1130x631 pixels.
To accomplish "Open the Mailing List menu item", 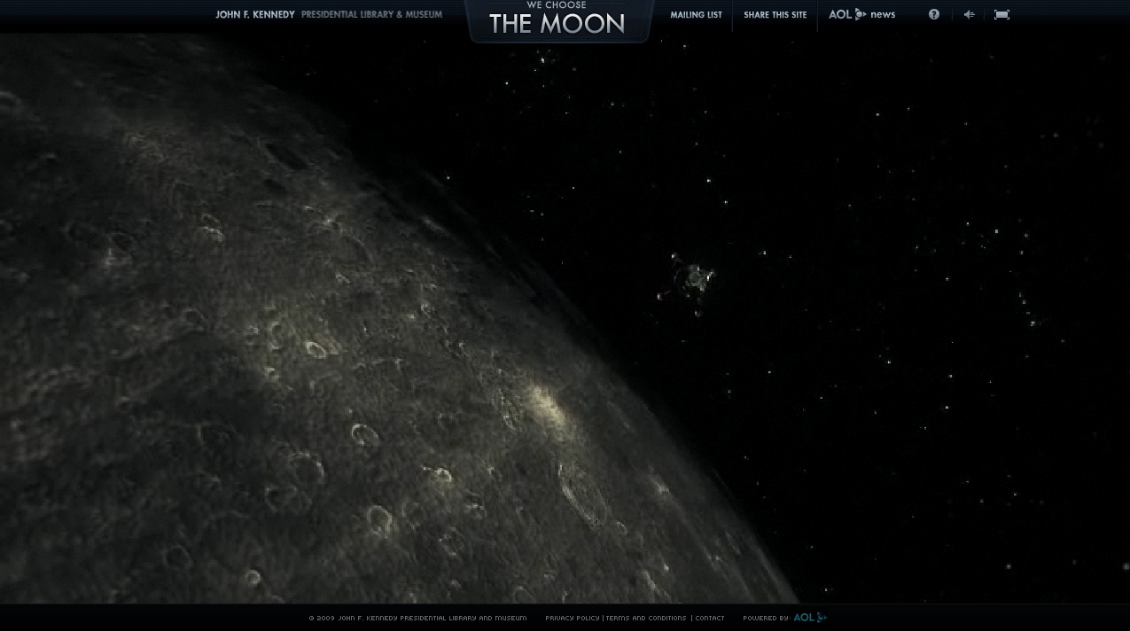I will pos(696,15).
